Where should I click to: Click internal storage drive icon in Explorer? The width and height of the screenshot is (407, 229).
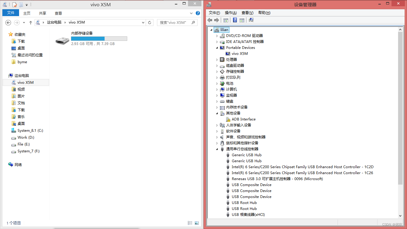tap(62, 41)
